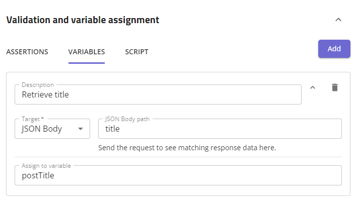
Task: Click the 'Send the request' helper text
Action: [187, 148]
